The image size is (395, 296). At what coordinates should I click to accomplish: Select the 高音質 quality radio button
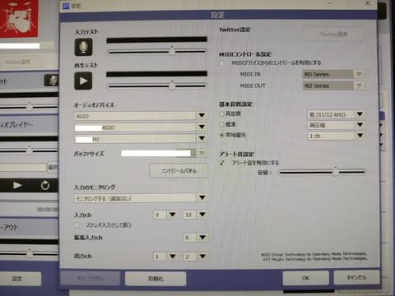coord(221,113)
